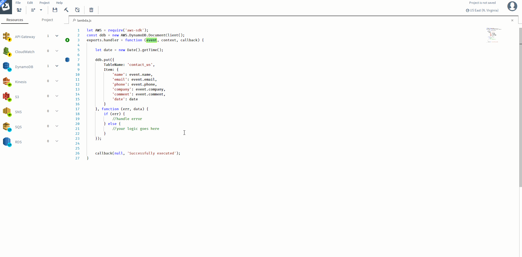Click the US East (N. Virginia) region link
This screenshot has width=522, height=257.
pos(484,10)
